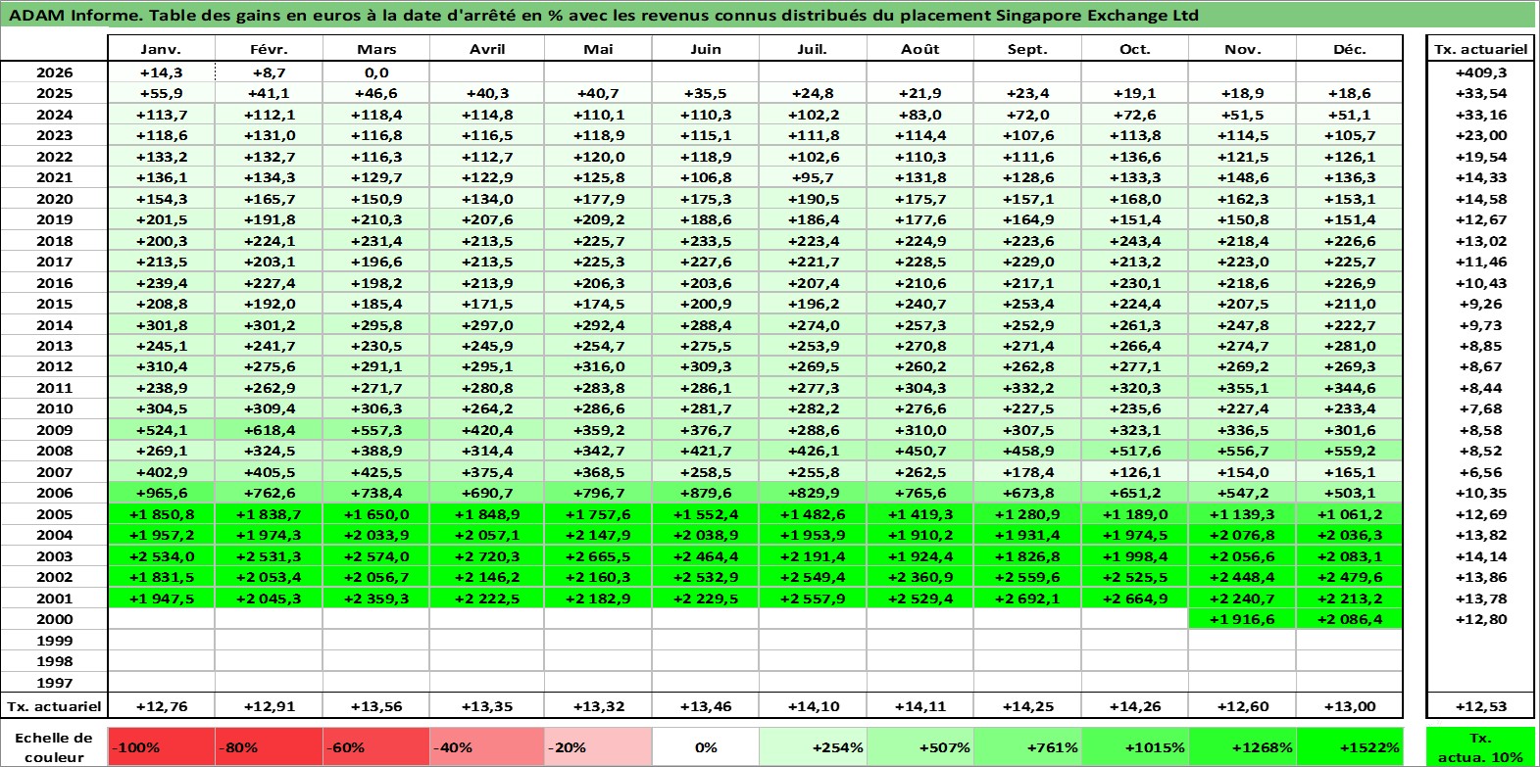The height and width of the screenshot is (767, 1540).
Task: Select the 2026 year row label
Action: (x=54, y=72)
